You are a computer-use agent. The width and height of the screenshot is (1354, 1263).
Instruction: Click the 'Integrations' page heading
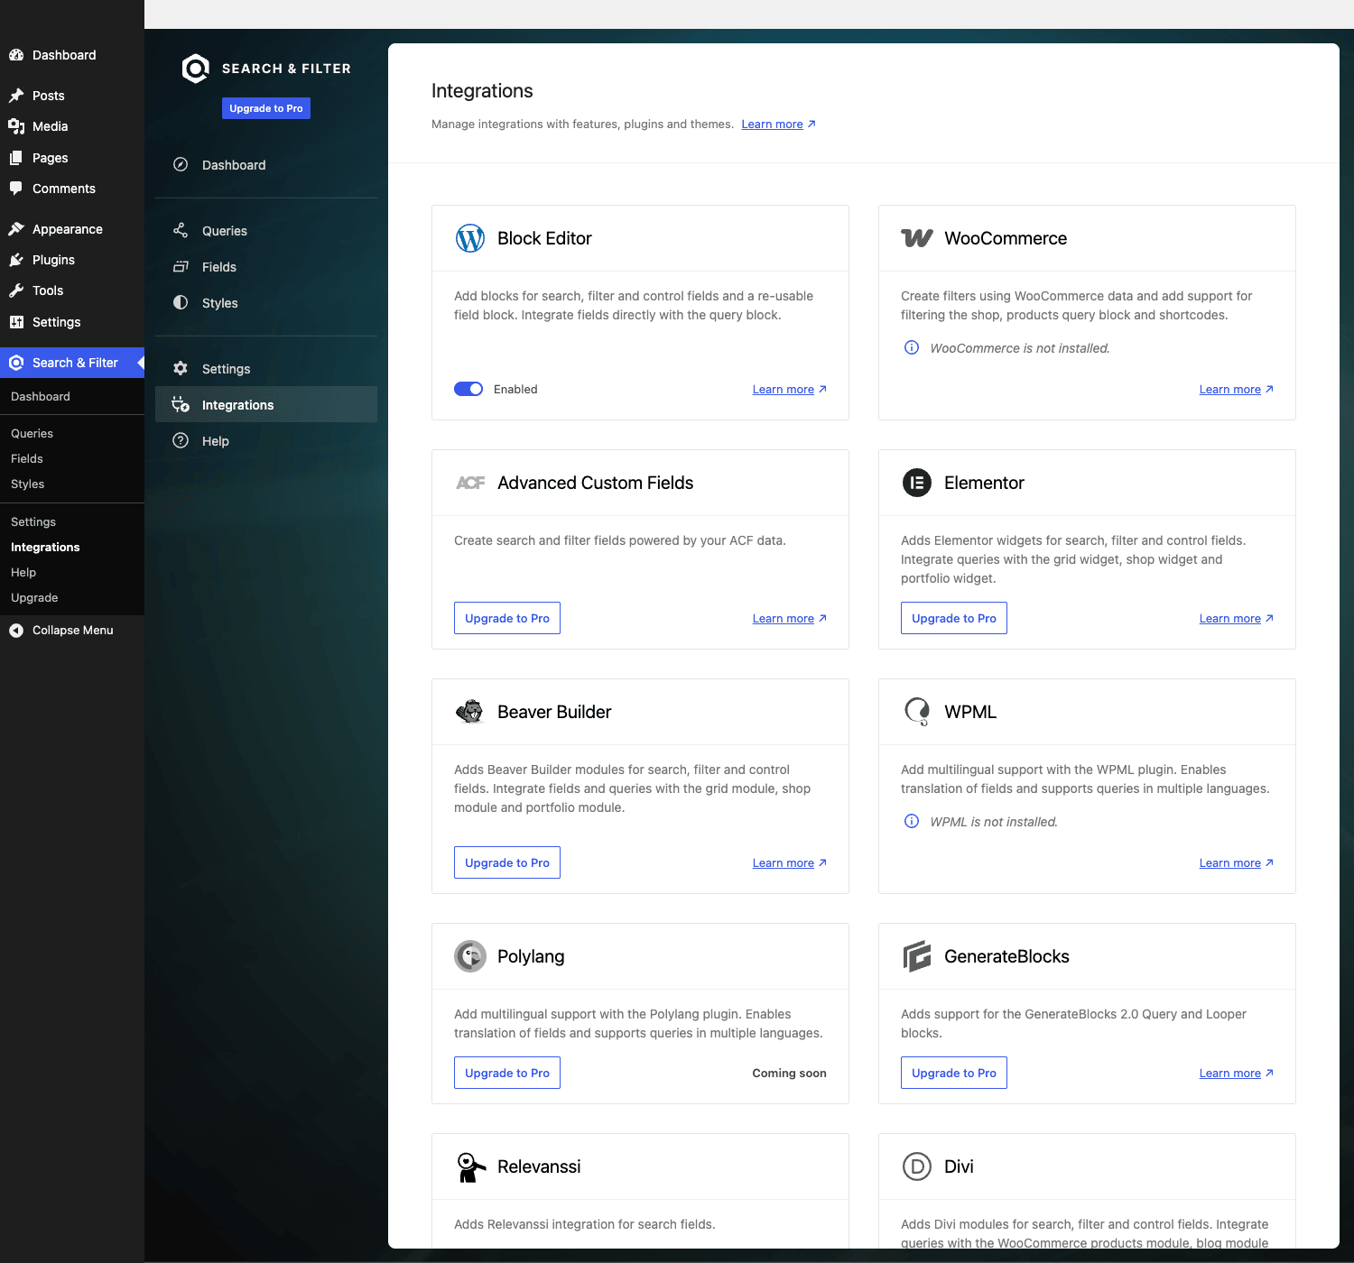tap(482, 91)
